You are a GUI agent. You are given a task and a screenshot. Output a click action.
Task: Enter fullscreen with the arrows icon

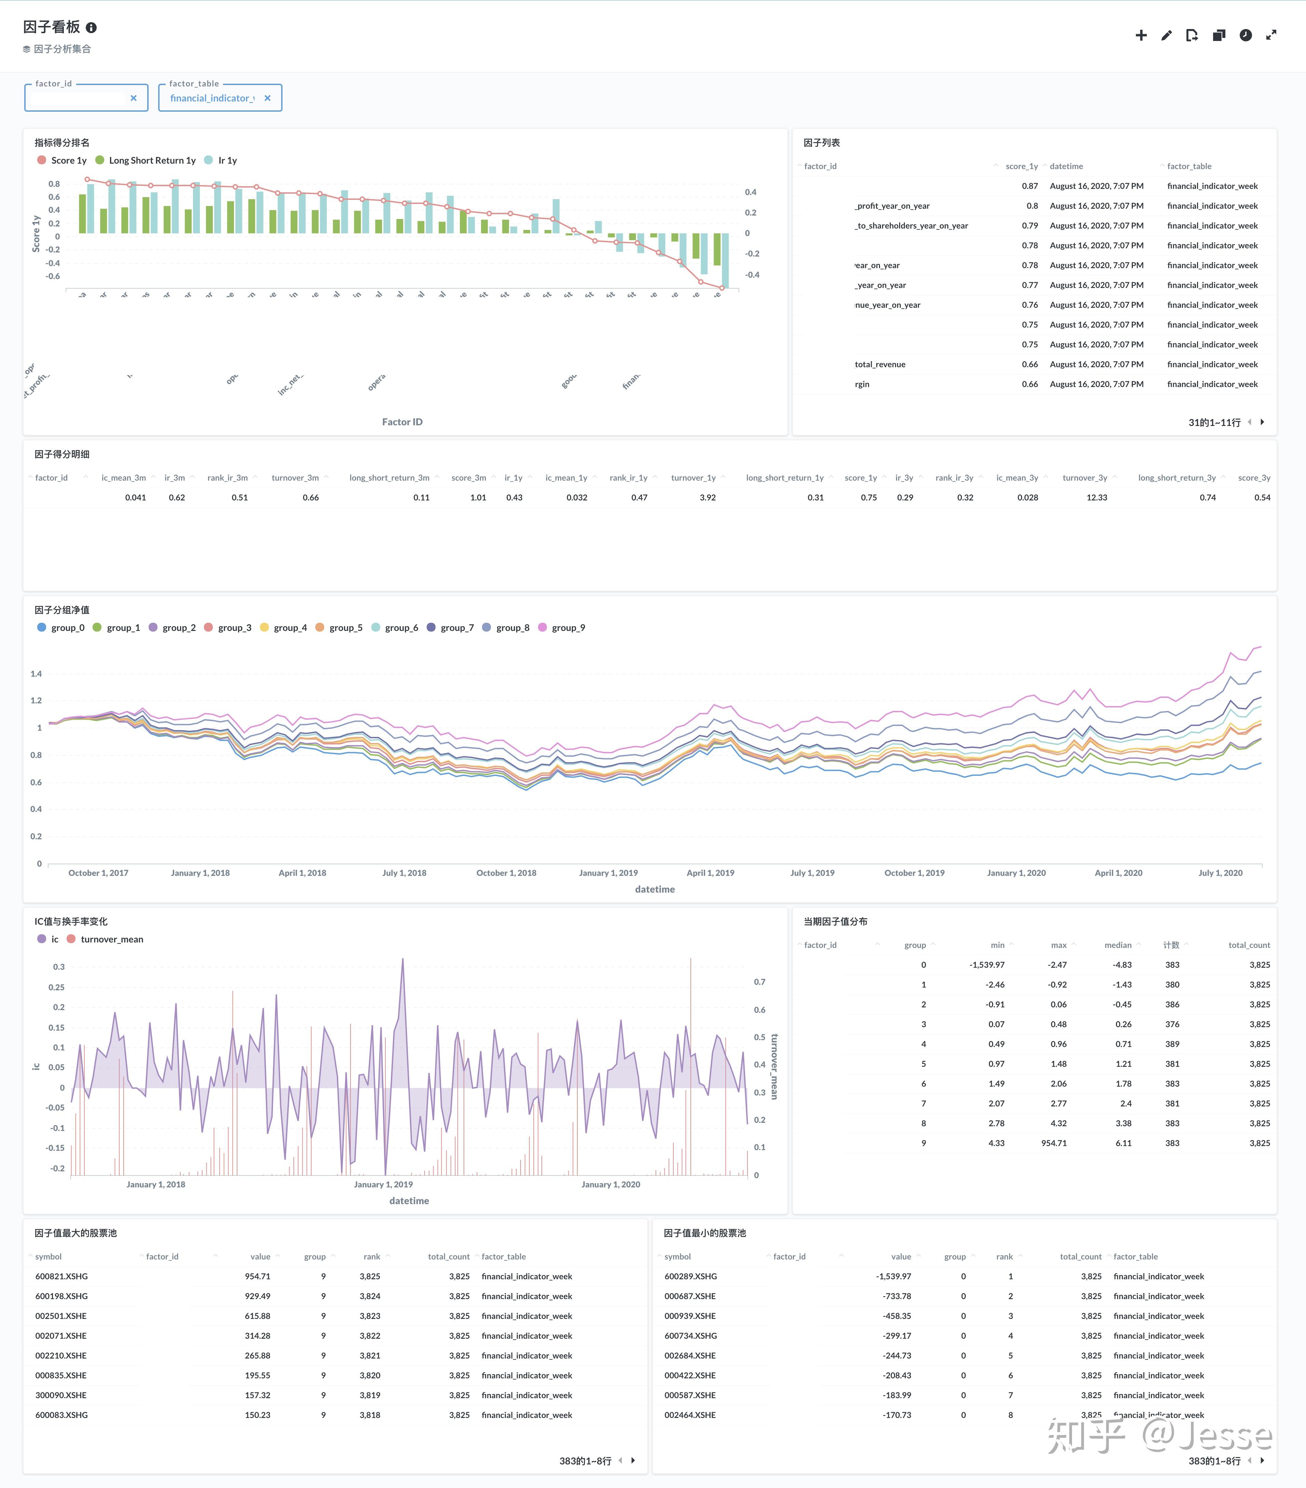click(x=1271, y=35)
